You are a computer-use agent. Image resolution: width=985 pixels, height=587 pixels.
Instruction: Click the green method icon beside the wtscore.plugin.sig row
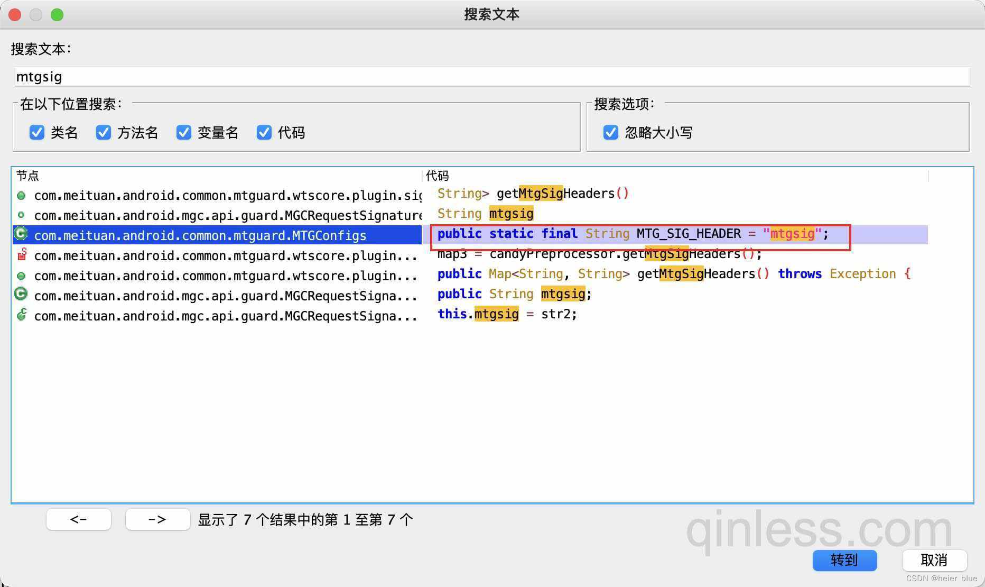pyautogui.click(x=21, y=196)
